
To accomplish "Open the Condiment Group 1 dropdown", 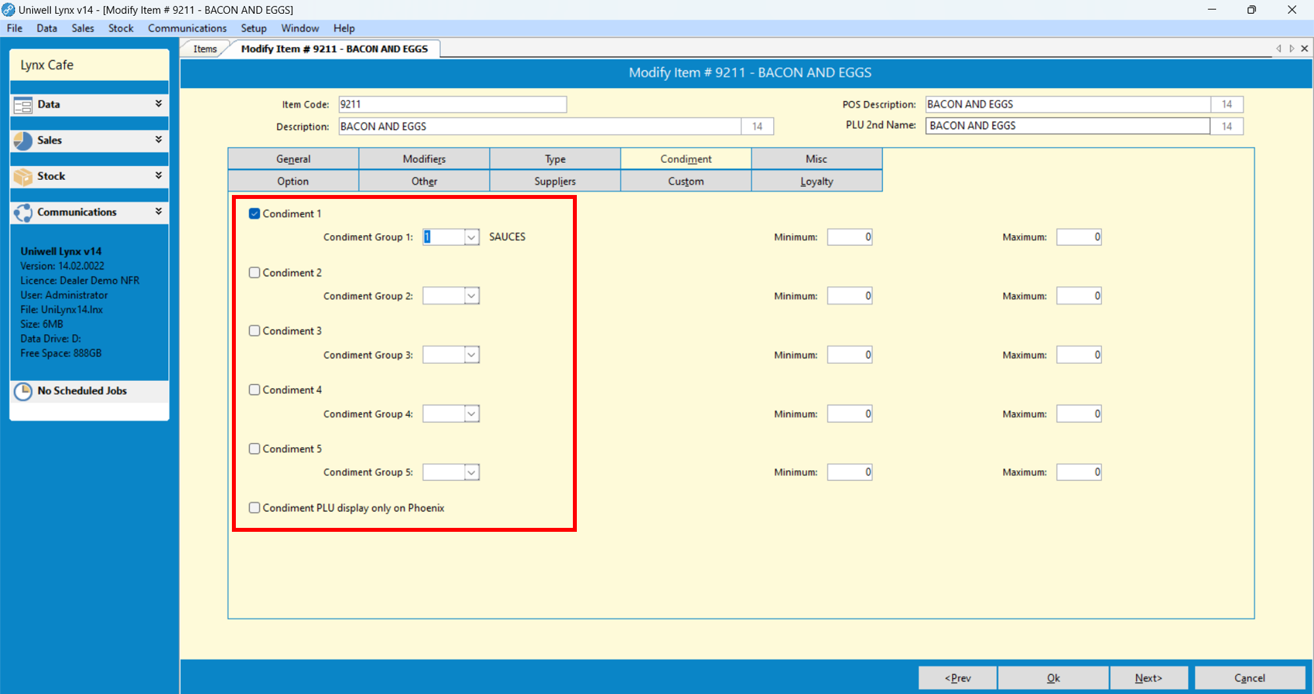I will [x=472, y=237].
